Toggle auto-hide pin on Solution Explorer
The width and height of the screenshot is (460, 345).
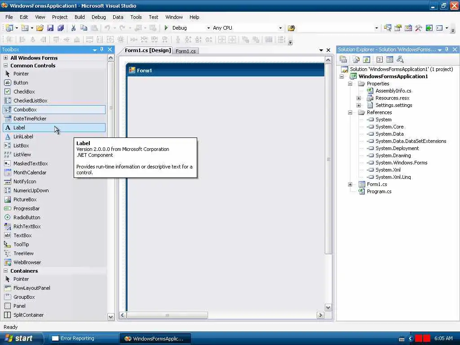[x=447, y=49]
